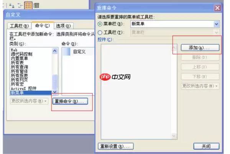This screenshot has width=230, height=154.
Task: Select 所有查询 in the category list
Action: 31,67
